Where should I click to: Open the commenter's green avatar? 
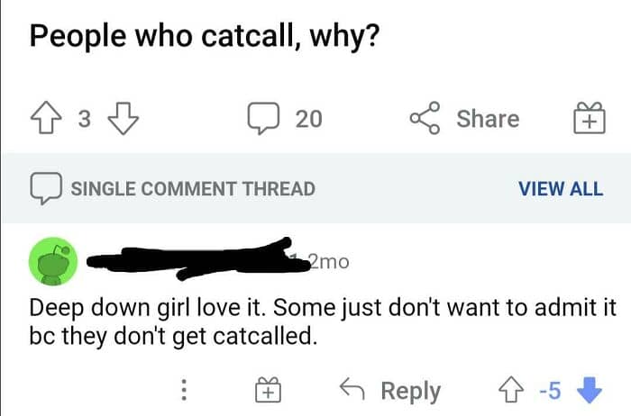(55, 262)
